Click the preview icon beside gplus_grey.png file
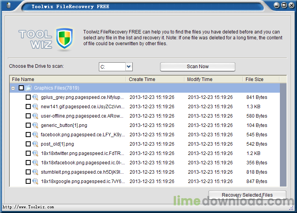The image size is (297, 213). pyautogui.click(x=35, y=97)
